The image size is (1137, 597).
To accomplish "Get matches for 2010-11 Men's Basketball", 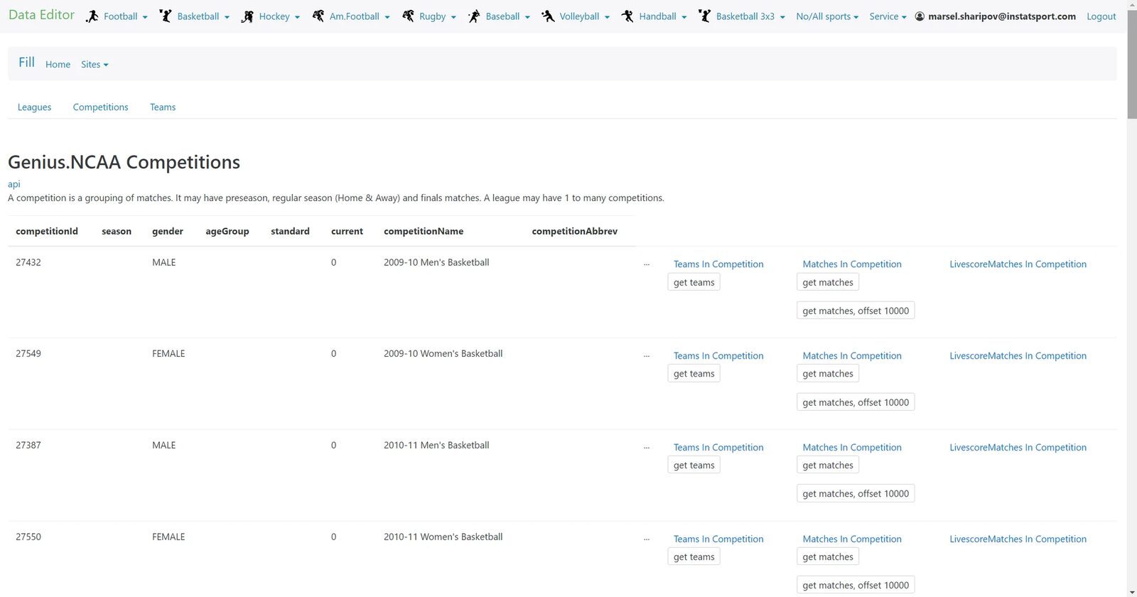I will (828, 466).
